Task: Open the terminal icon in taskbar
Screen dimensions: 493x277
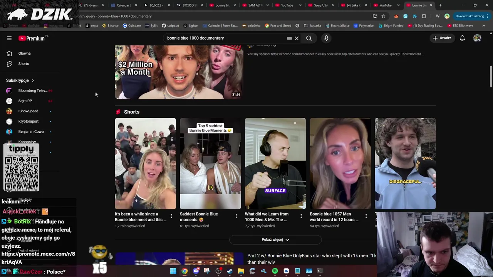Action: [320, 271]
